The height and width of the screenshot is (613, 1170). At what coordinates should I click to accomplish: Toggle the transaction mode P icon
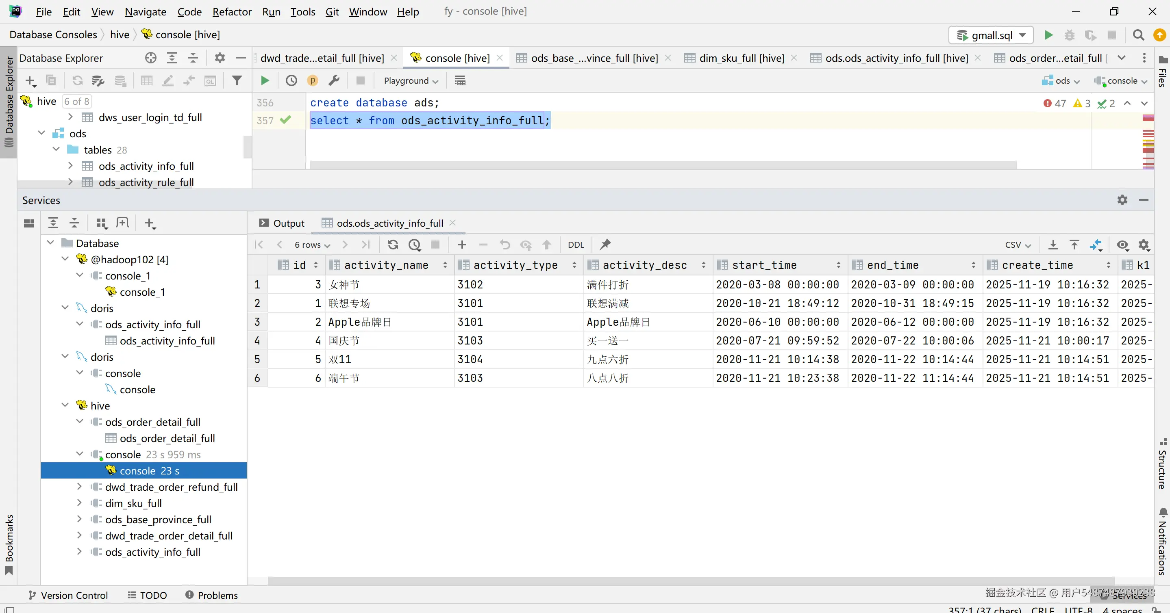click(x=313, y=81)
